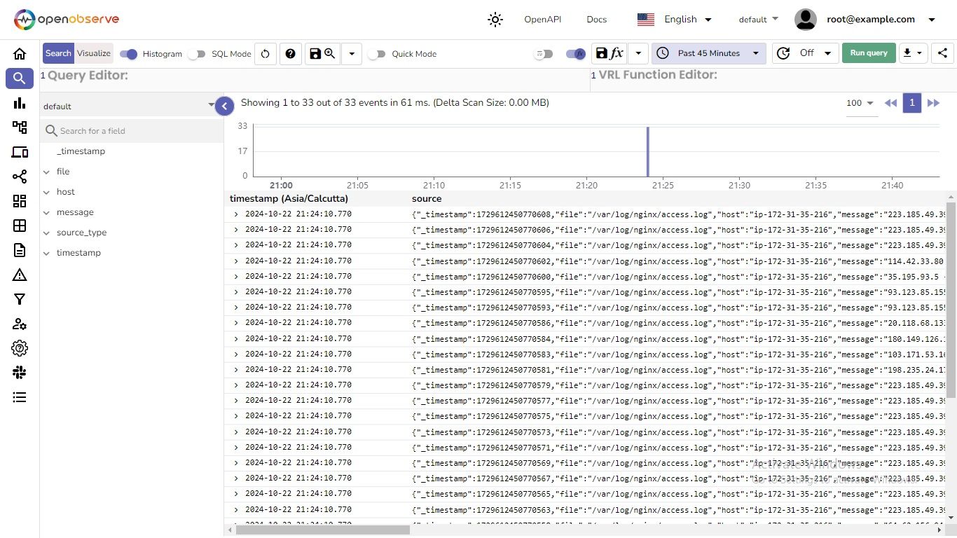The width and height of the screenshot is (957, 538).
Task: Switch to the Visualize tab
Action: pos(94,53)
